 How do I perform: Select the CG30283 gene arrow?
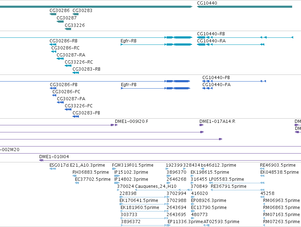click(x=75, y=14)
